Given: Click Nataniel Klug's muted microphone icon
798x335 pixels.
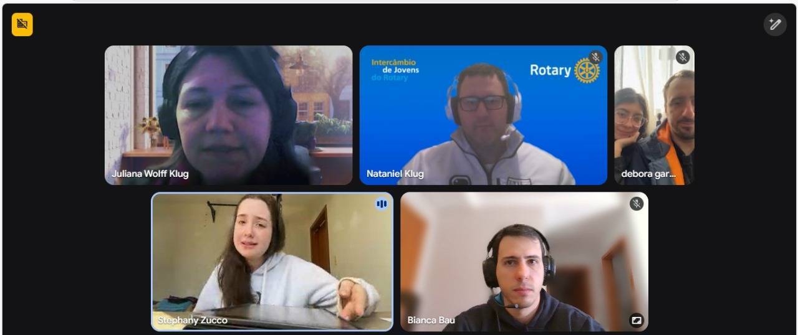Looking at the screenshot, I should (x=595, y=57).
